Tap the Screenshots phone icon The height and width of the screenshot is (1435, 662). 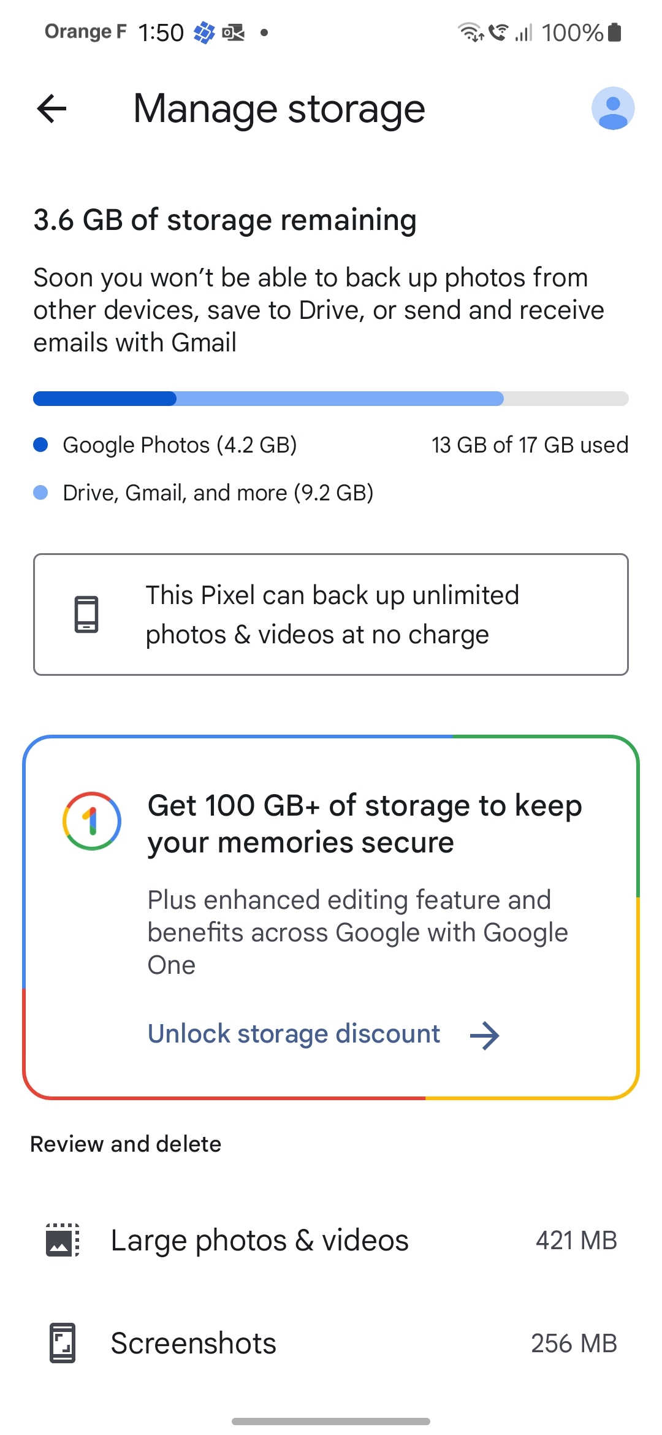click(63, 1343)
